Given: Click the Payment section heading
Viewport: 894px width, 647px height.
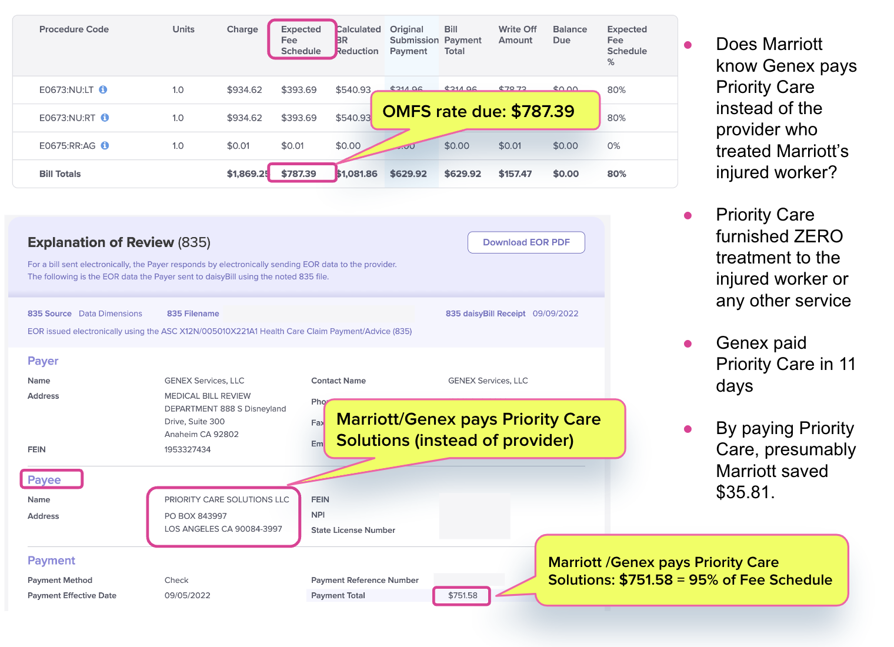Looking at the screenshot, I should coord(51,561).
